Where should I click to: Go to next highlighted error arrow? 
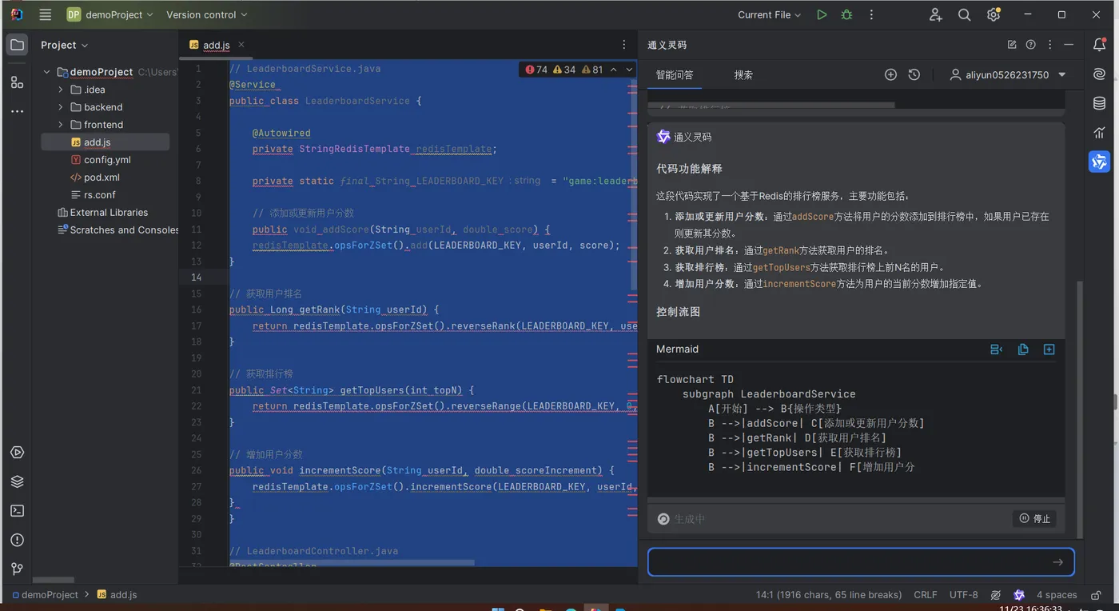coord(629,70)
